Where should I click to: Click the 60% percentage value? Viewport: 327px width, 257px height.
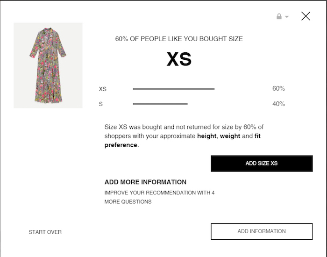(278, 88)
